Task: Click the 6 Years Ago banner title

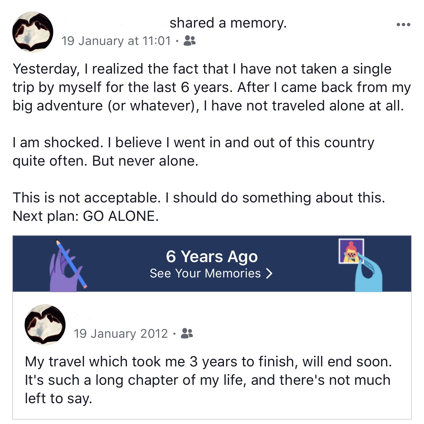Action: click(x=212, y=256)
